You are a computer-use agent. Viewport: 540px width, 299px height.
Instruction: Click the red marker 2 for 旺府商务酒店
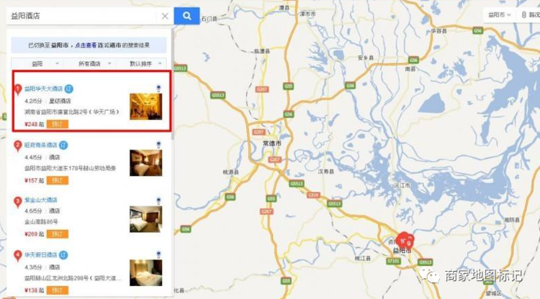click(18, 146)
